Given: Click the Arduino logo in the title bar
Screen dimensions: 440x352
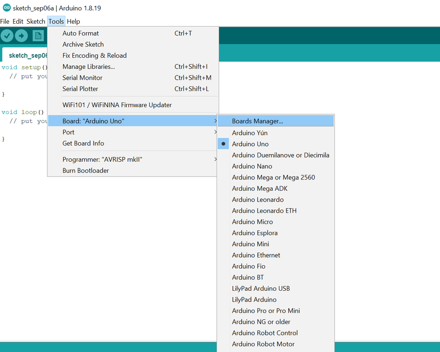Looking at the screenshot, I should pyautogui.click(x=6, y=8).
